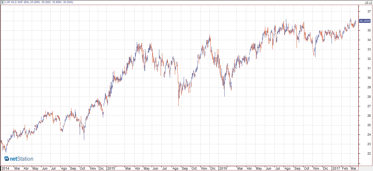Click the 2017 year label on time axis
This screenshot has width=373, height=171.
[x=337, y=168]
